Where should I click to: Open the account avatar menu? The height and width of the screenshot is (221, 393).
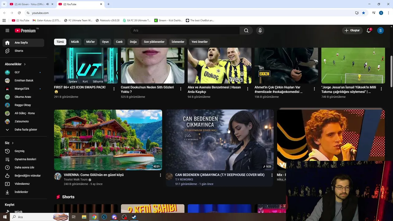click(380, 30)
